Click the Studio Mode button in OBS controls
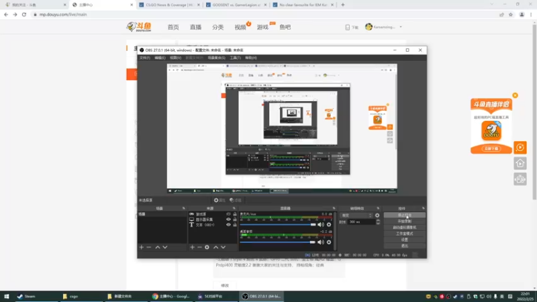Image resolution: width=537 pixels, height=302 pixels. point(405,234)
